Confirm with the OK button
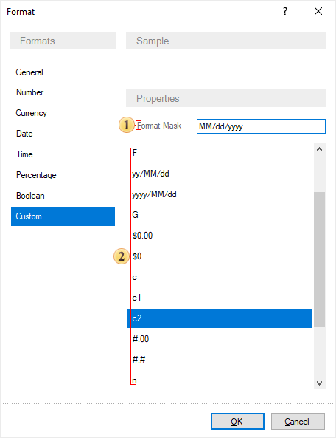Viewport: 336px width, 438px height. 237,422
